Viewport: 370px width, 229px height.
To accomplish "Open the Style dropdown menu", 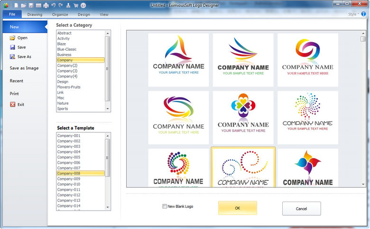I will click(x=353, y=14).
